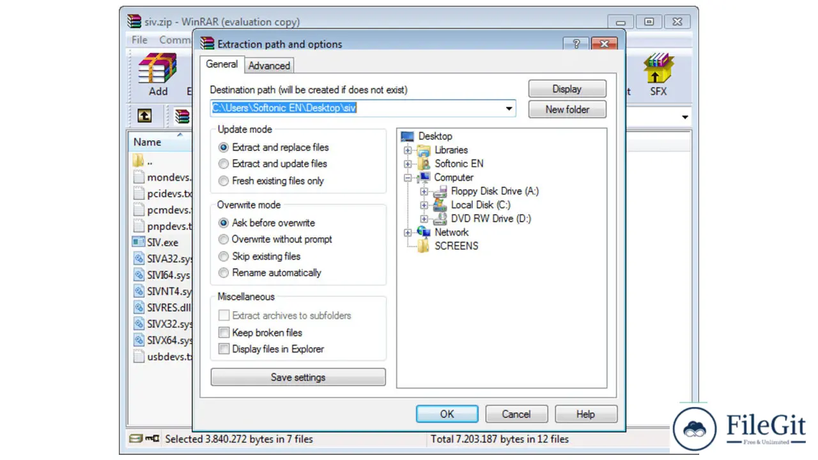Switch to the Advanced tab
The height and width of the screenshot is (460, 818).
(x=269, y=65)
